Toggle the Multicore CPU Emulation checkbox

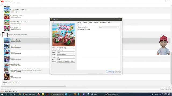(79, 30)
